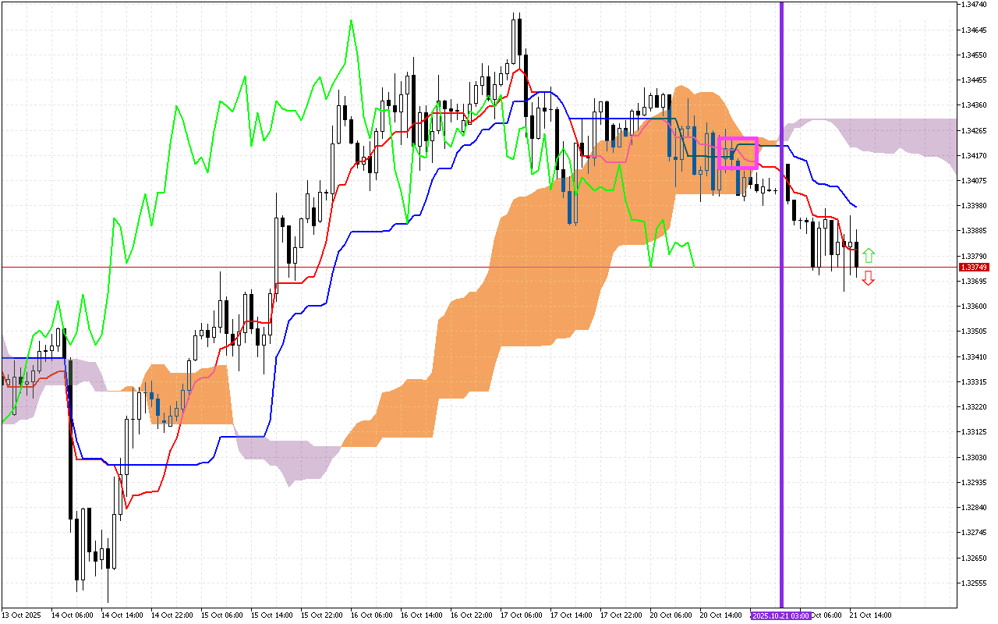Viewport: 998px width, 624px height.
Task: Click the purple vertical timeline marker line
Action: [x=781, y=312]
